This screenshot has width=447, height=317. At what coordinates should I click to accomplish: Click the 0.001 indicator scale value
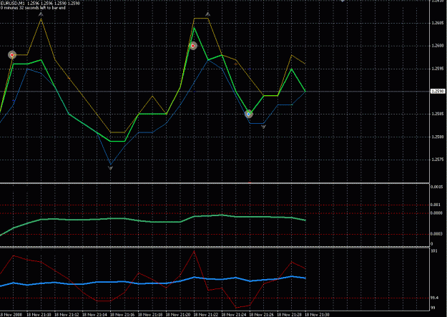436,205
